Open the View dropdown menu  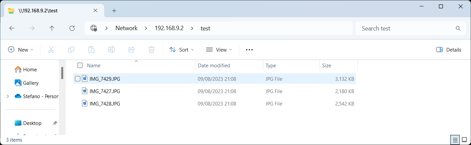pos(219,50)
